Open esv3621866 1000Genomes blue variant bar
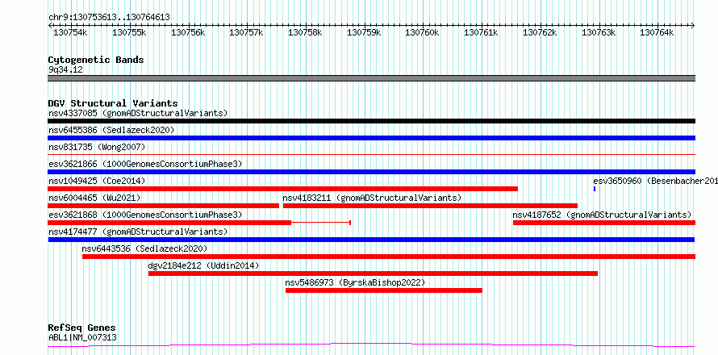The height and width of the screenshot is (355, 718). [372, 172]
